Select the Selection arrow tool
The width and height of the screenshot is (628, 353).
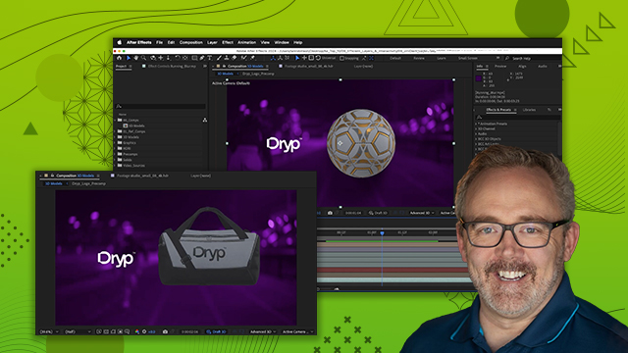pos(129,58)
